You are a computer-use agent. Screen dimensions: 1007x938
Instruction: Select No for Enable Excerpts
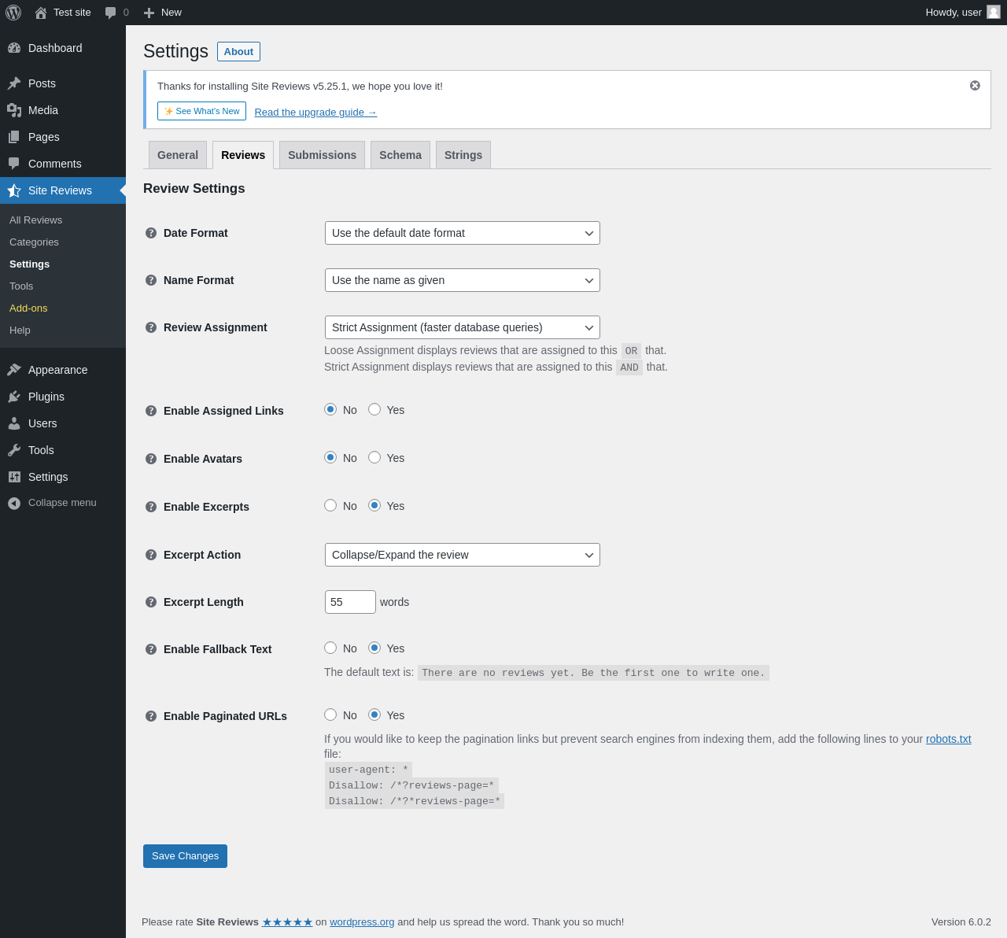pos(330,505)
